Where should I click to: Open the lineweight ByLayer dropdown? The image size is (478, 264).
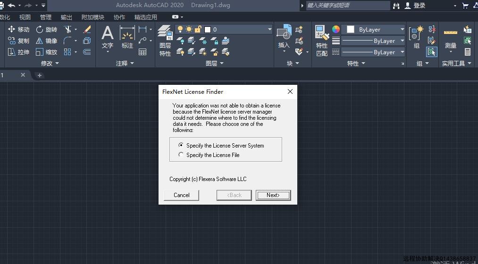402,41
